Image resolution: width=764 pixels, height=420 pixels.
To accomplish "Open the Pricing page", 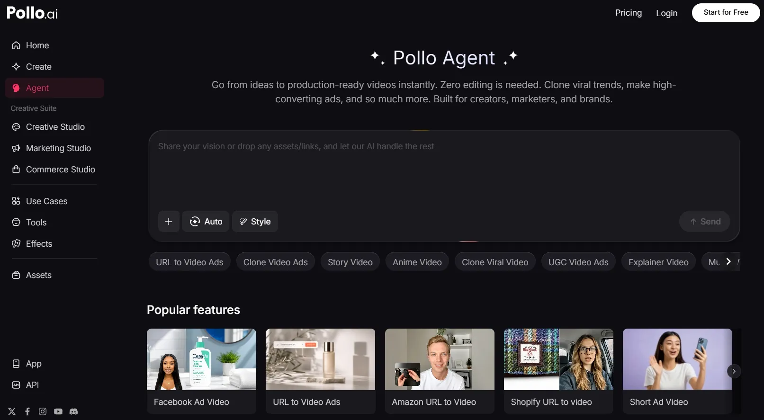I will (629, 13).
